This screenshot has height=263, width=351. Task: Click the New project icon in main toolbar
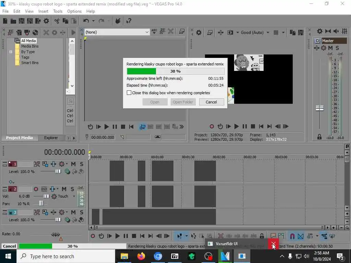tap(5, 21)
